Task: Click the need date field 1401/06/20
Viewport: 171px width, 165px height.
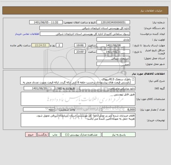Action: point(39,88)
